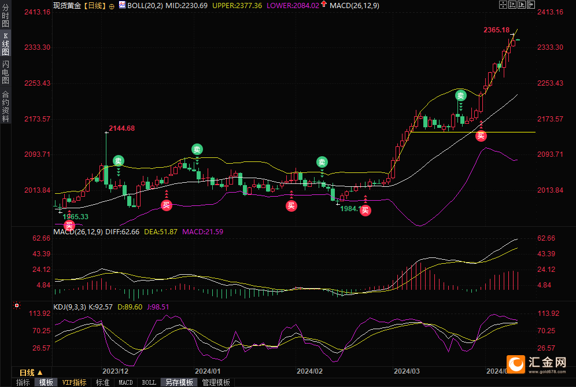Switch on the BOLL indicator tab
The height and width of the screenshot is (387, 576).
coord(149,382)
